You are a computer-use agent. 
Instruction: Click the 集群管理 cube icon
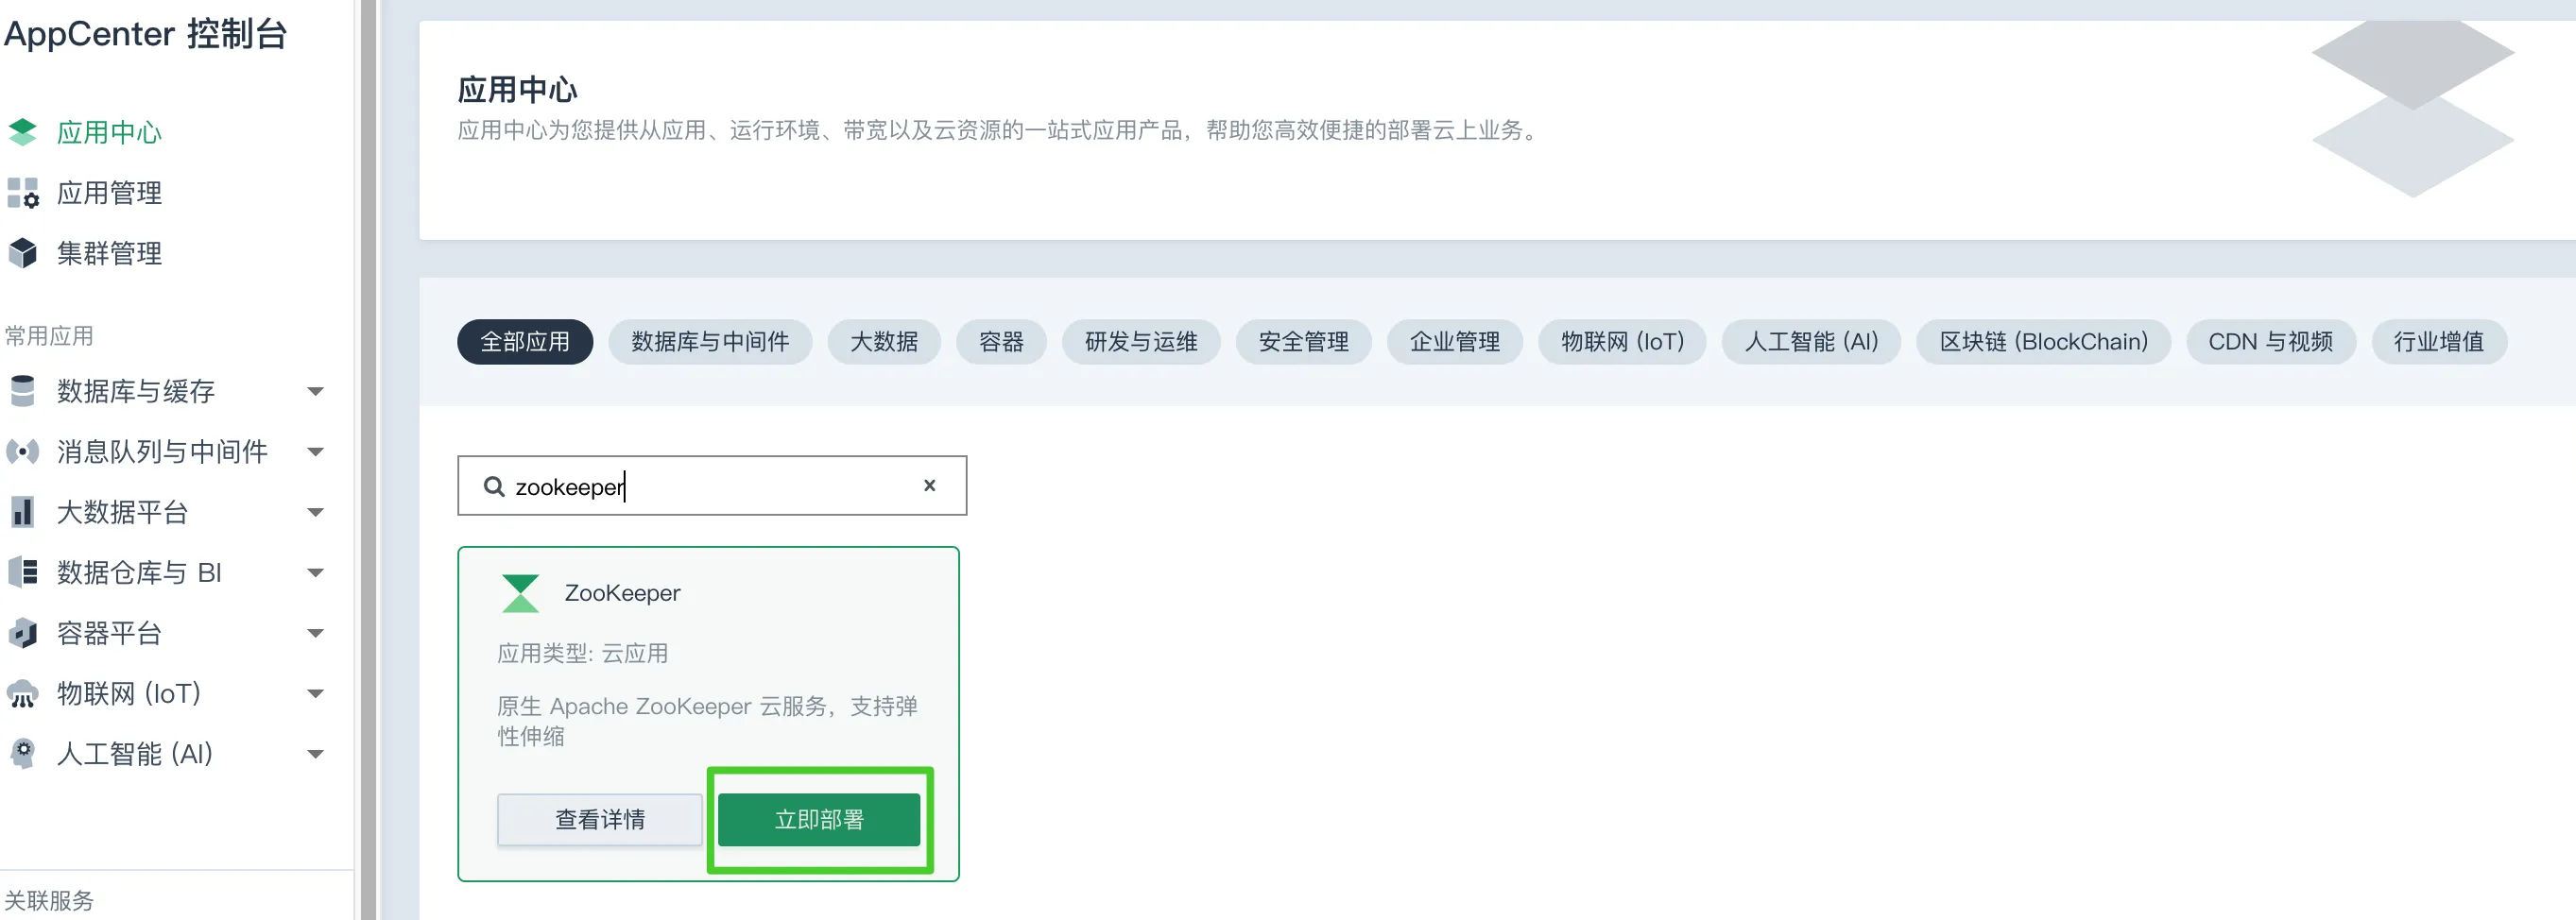click(x=22, y=253)
